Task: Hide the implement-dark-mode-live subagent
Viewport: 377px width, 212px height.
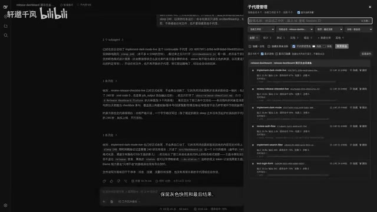Action: pyautogui.click(x=353, y=70)
